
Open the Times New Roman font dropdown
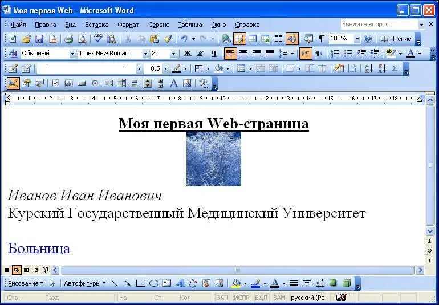[145, 53]
